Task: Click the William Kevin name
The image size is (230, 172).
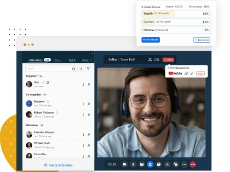Action: pos(42,143)
